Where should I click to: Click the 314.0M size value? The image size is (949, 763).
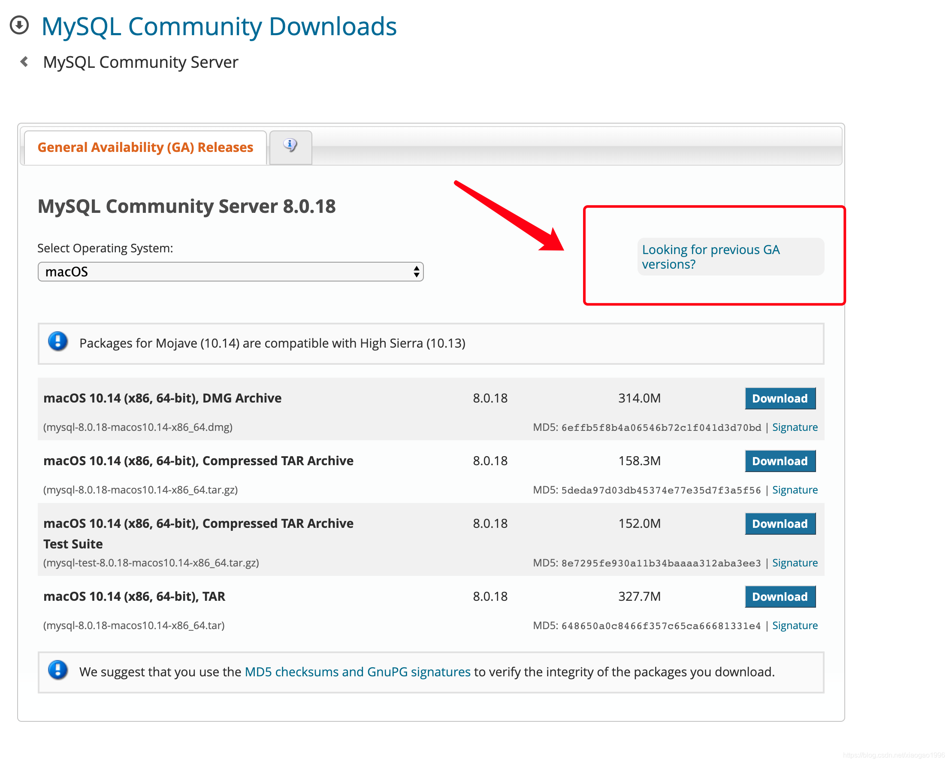click(x=640, y=398)
